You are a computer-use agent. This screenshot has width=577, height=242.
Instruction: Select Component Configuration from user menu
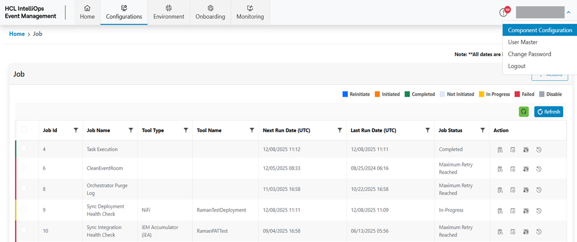(540, 30)
